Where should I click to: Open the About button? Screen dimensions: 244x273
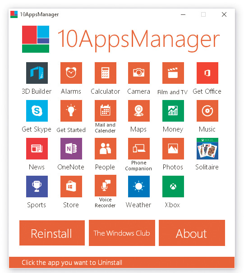(x=192, y=233)
